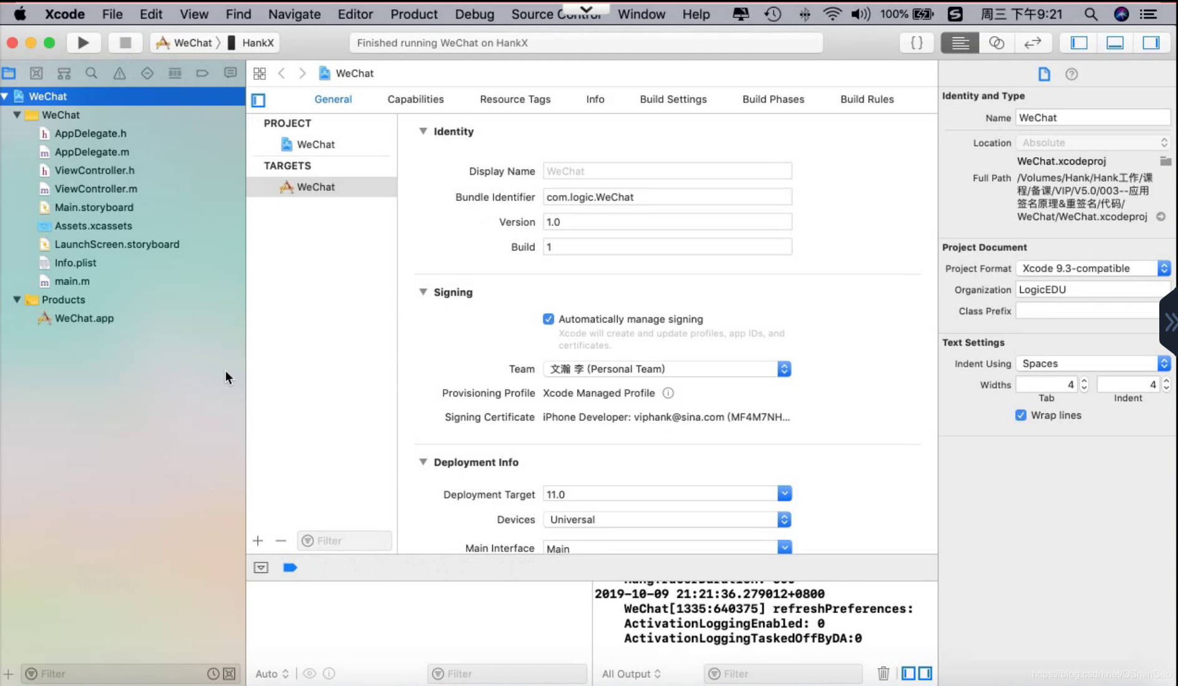Open the Deployment Target dropdown
Viewport: 1178px width, 686px height.
[x=784, y=494]
